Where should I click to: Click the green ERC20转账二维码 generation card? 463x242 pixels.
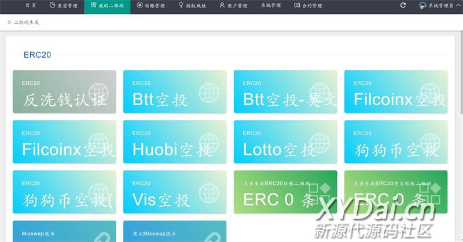point(285,192)
